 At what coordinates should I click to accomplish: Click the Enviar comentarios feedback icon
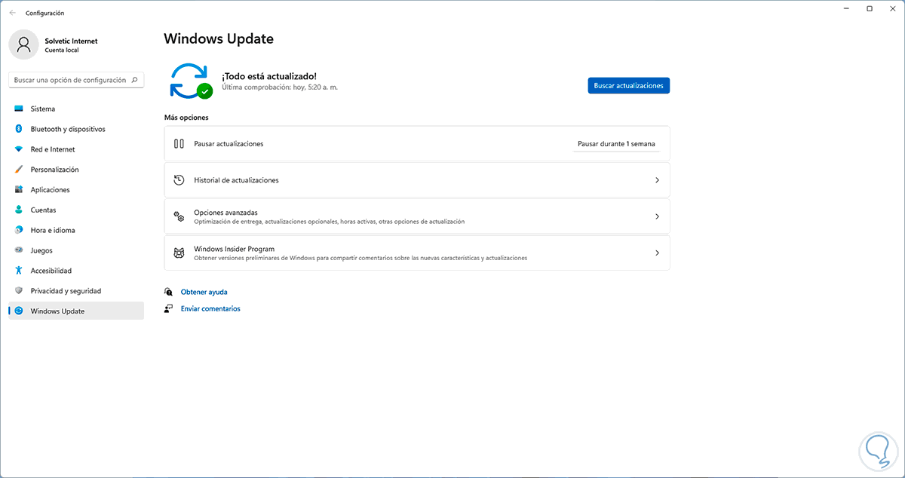point(169,308)
